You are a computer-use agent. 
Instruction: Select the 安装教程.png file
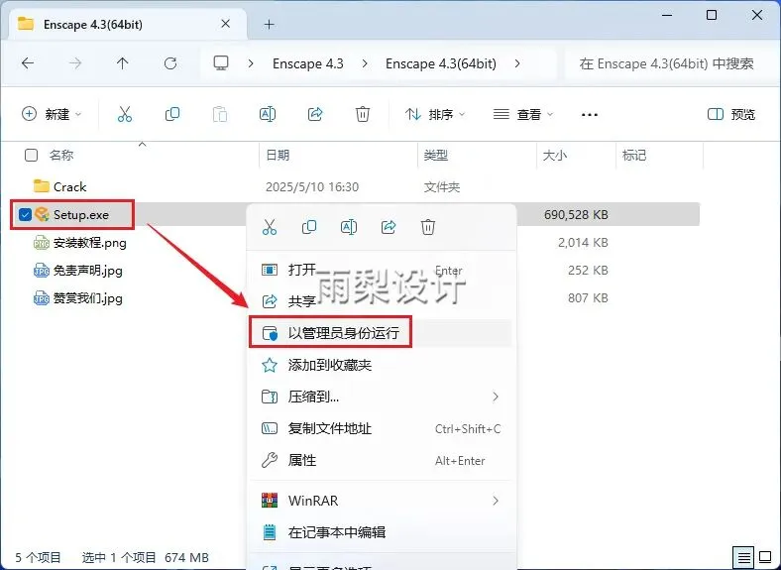[90, 243]
